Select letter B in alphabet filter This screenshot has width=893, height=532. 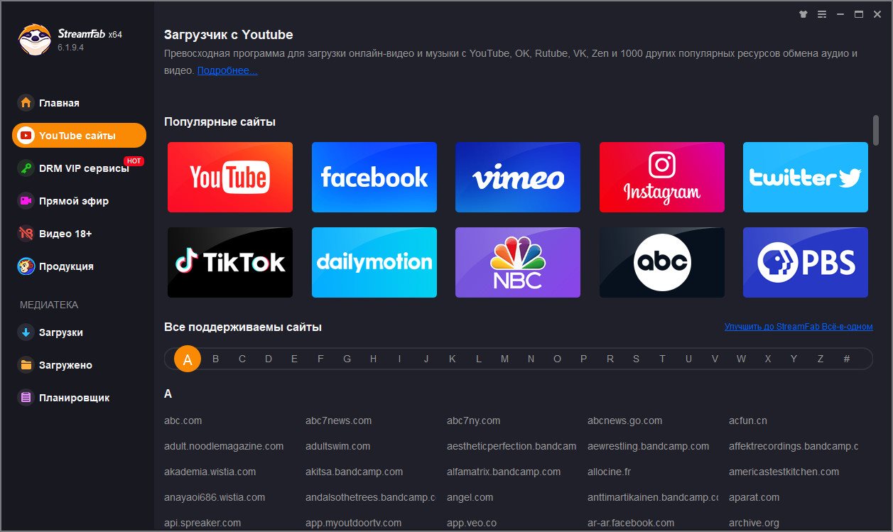[x=216, y=359]
